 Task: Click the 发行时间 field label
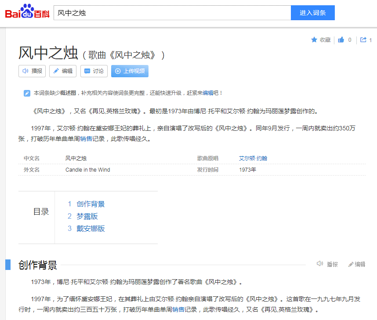pyautogui.click(x=208, y=170)
